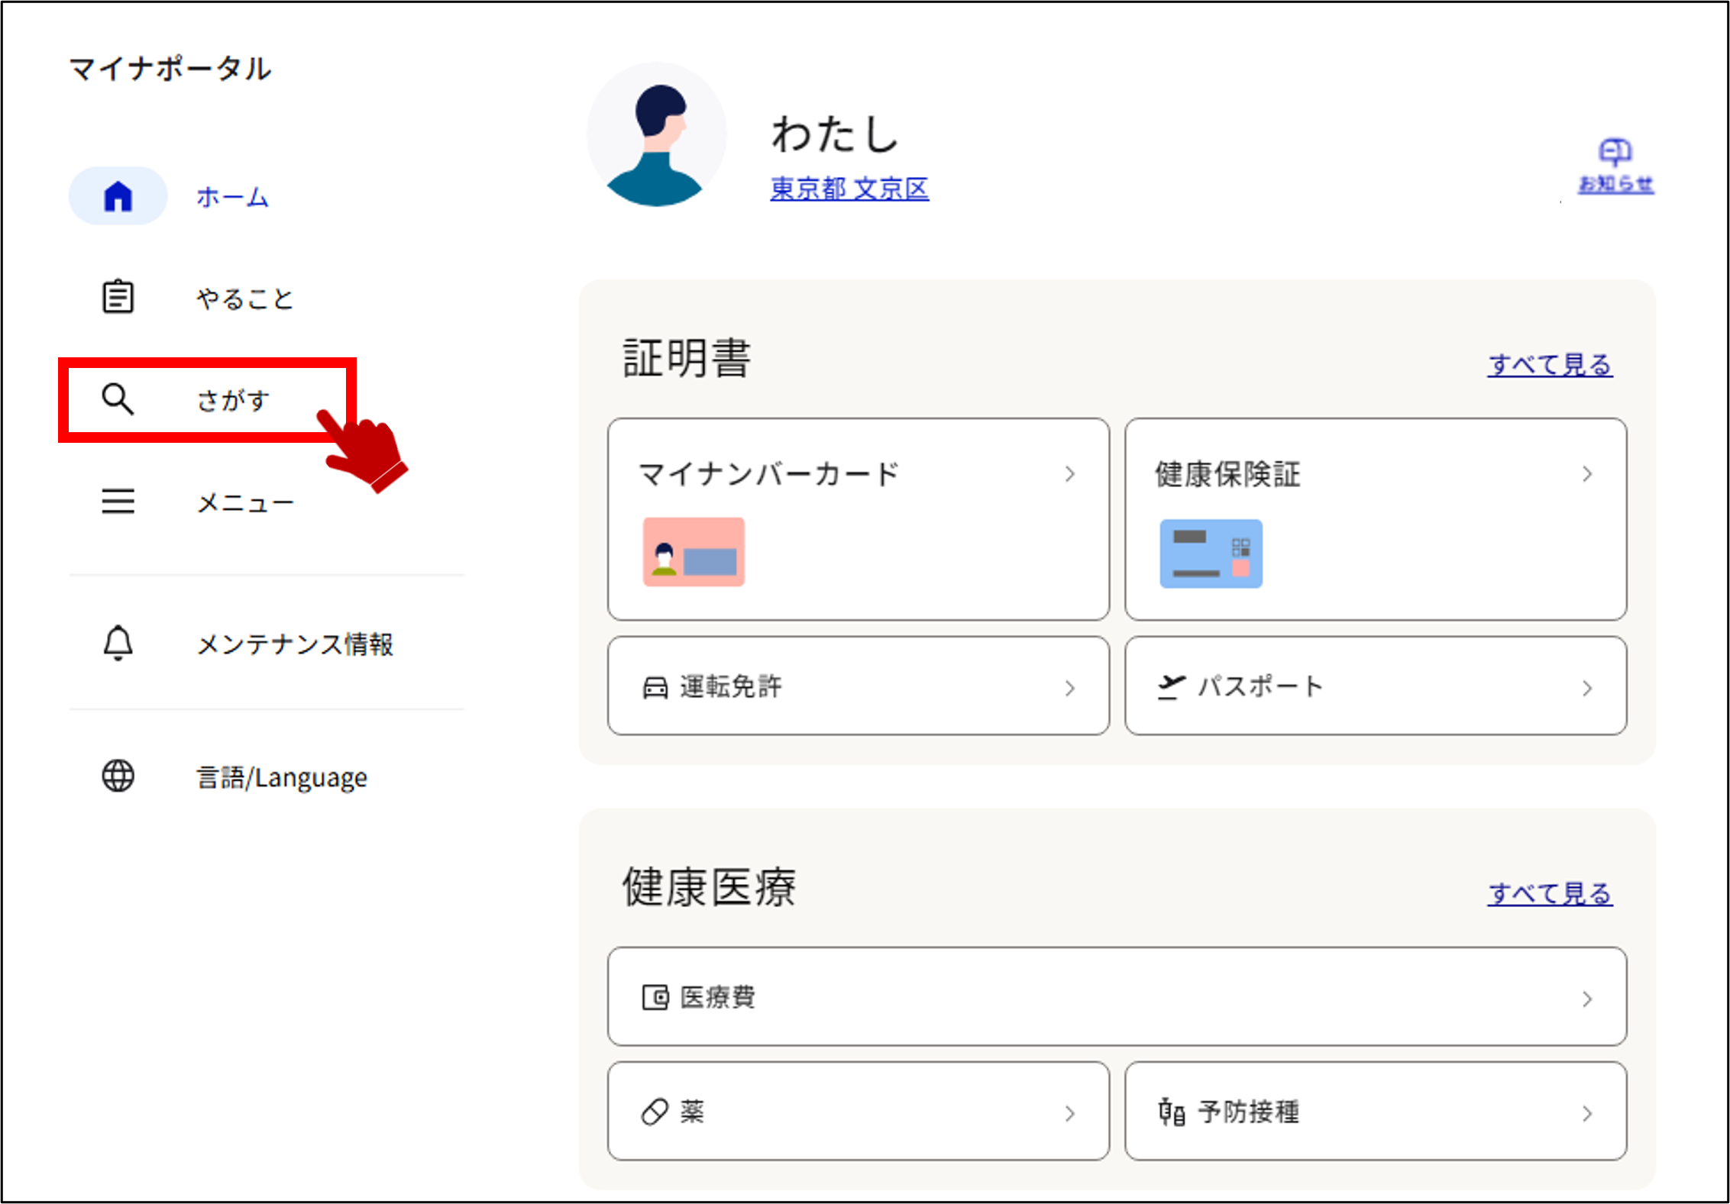
Task: Click the 薬 pill icon
Action: pyautogui.click(x=655, y=1112)
